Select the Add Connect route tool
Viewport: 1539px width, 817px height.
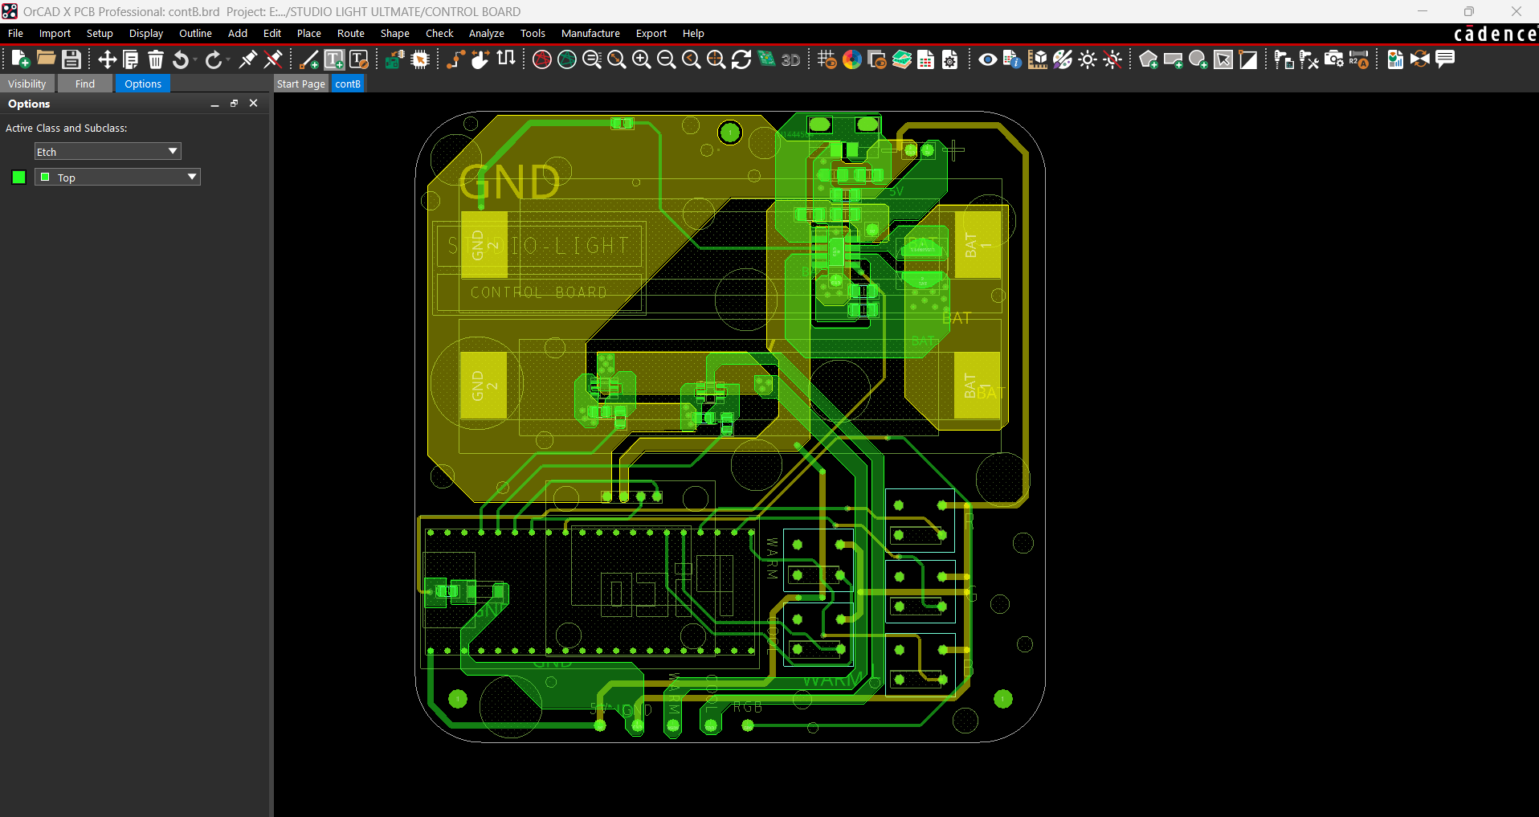tap(455, 59)
